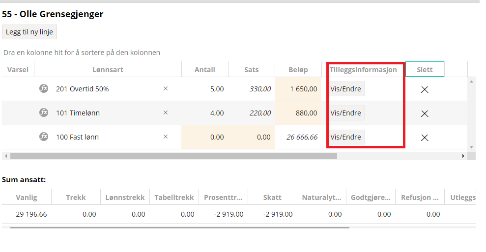
Task: Edit the Antall value for 100 Fast lønn
Action: point(205,137)
